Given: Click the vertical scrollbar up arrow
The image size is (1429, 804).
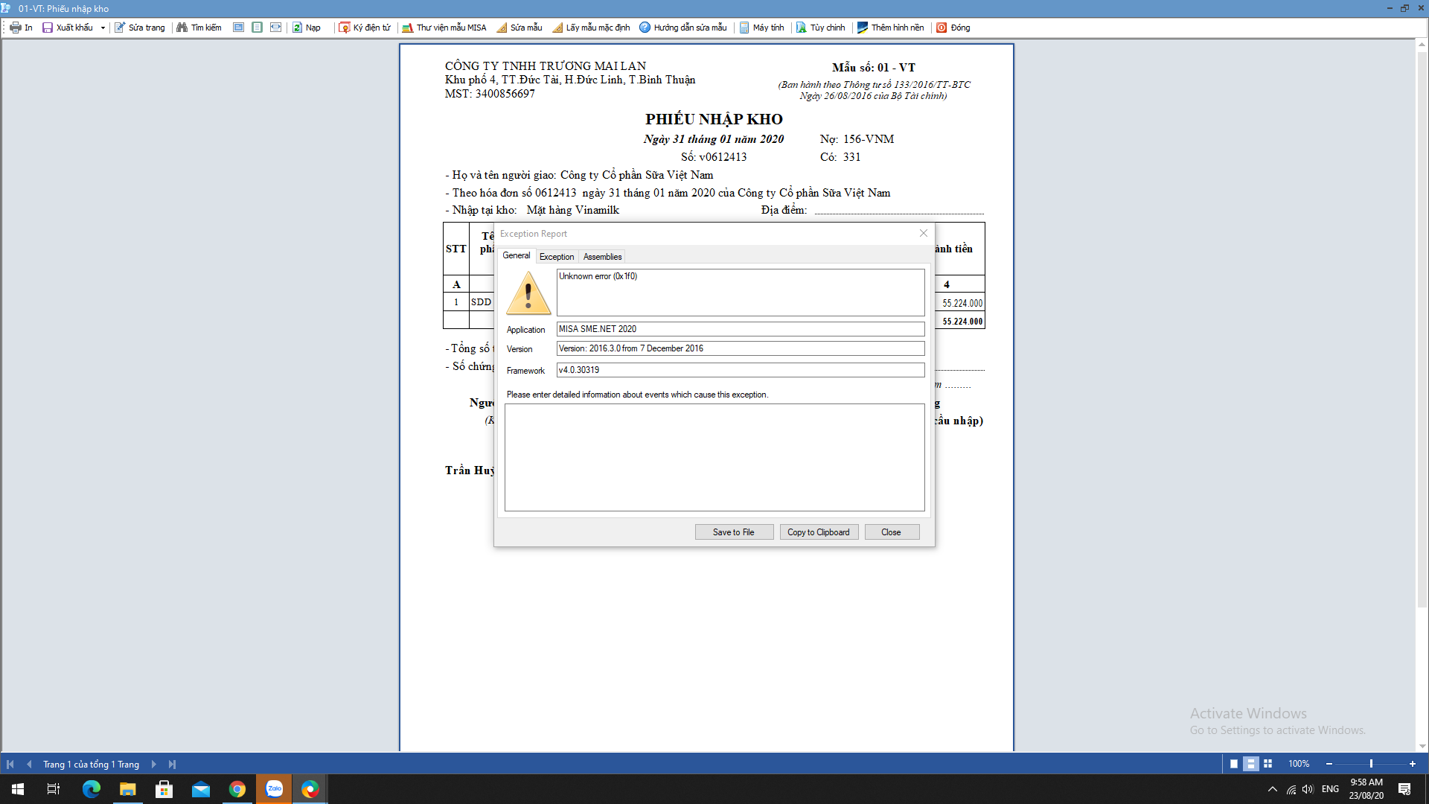Looking at the screenshot, I should (1422, 45).
